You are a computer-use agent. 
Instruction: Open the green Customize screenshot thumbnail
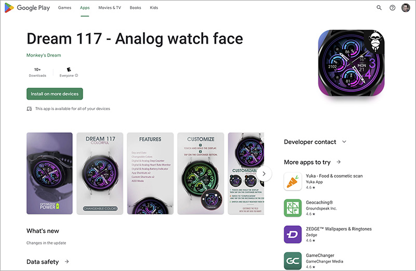[201, 173]
